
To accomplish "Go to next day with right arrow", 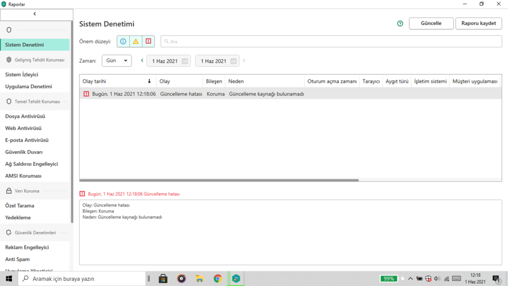I will point(244,60).
